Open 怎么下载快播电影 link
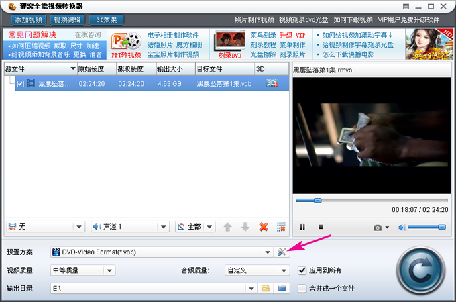 348,54
